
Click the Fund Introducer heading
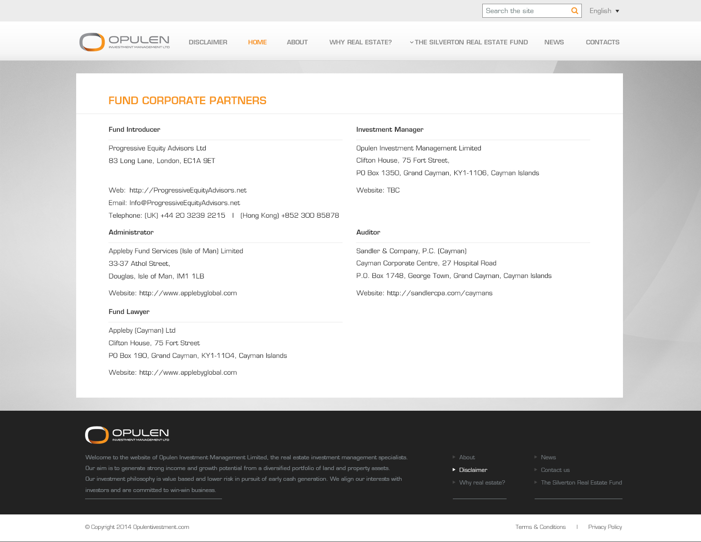point(135,129)
